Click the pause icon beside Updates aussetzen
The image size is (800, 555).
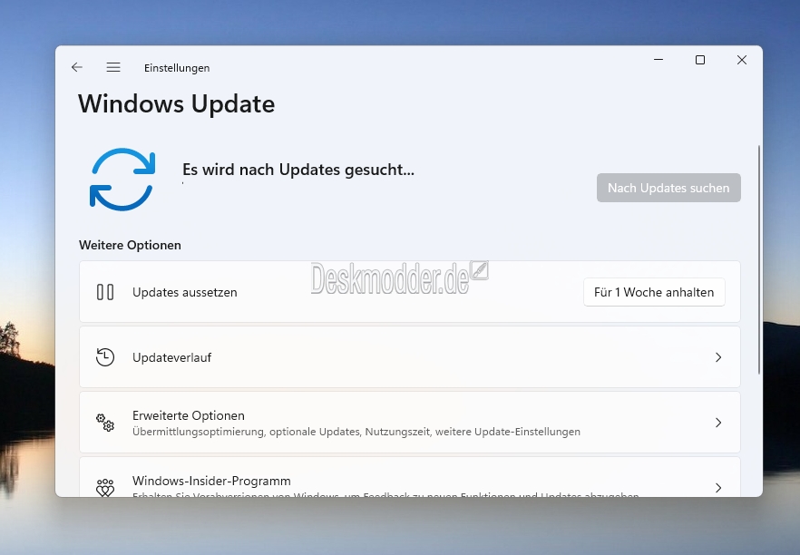[x=105, y=292]
